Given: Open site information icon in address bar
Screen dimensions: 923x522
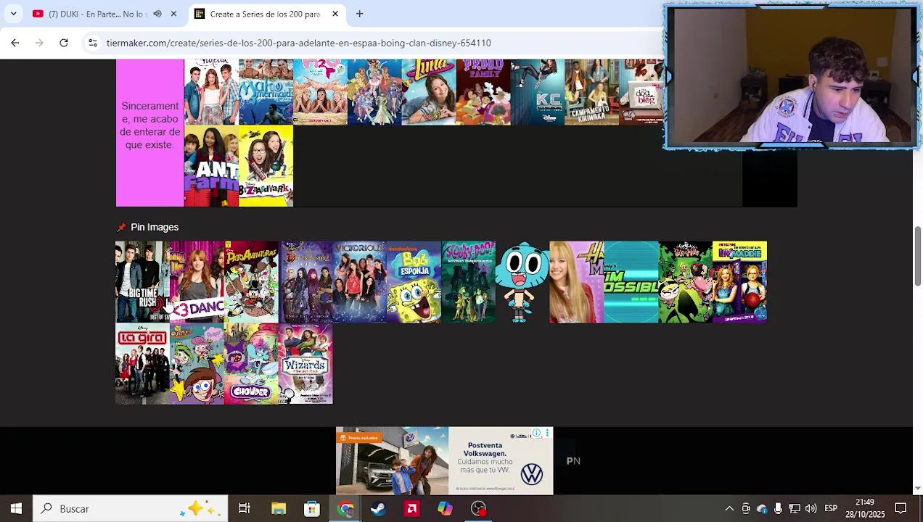Looking at the screenshot, I should [93, 43].
